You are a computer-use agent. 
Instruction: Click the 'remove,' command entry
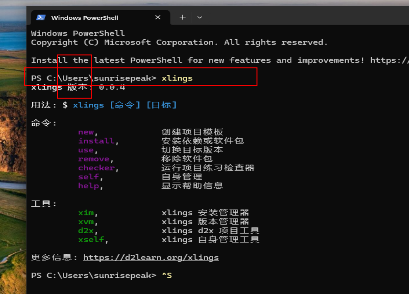[x=96, y=159]
